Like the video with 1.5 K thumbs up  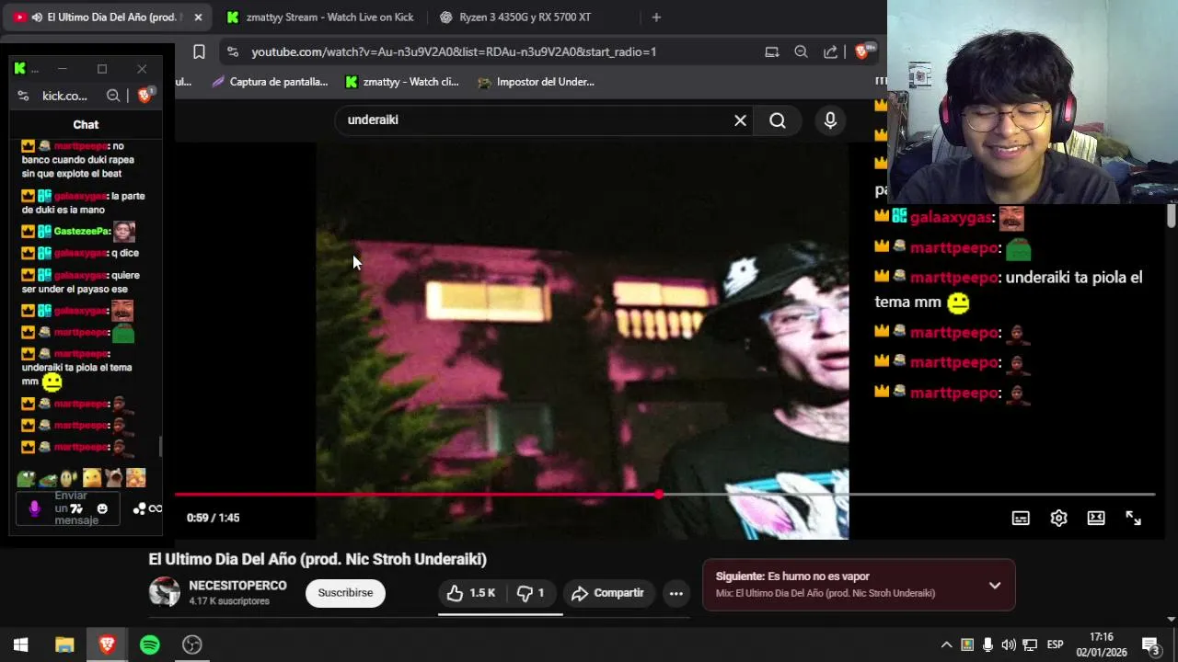pos(471,593)
